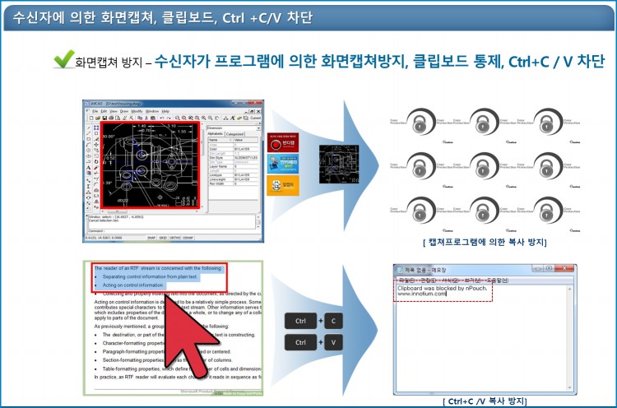Switch to the Alphabetic properties tab
The image size is (617, 408).
tap(215, 134)
